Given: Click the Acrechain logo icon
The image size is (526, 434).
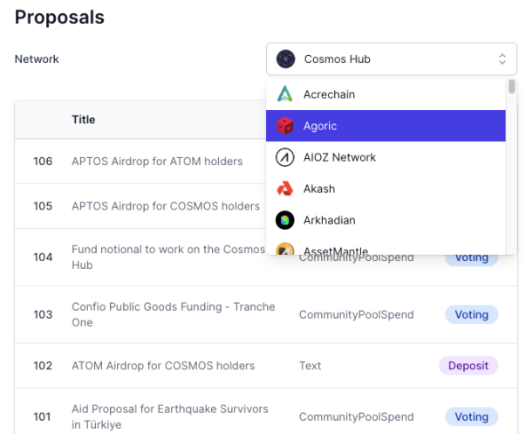Looking at the screenshot, I should 285,94.
